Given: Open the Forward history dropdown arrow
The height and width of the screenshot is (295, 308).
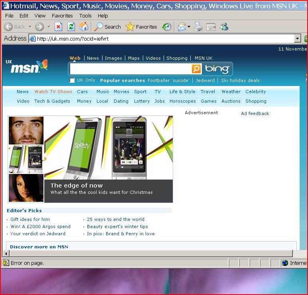Looking at the screenshot, I should [x=49, y=27].
